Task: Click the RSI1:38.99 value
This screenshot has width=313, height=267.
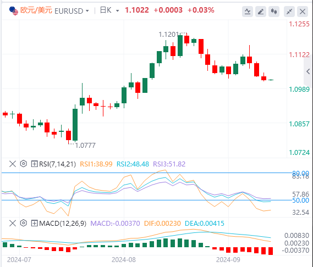Action: pos(96,164)
